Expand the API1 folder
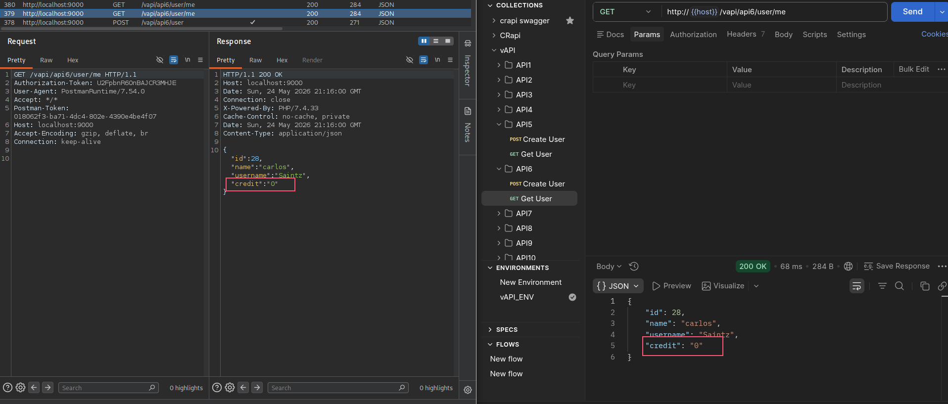The width and height of the screenshot is (948, 404). 499,65
